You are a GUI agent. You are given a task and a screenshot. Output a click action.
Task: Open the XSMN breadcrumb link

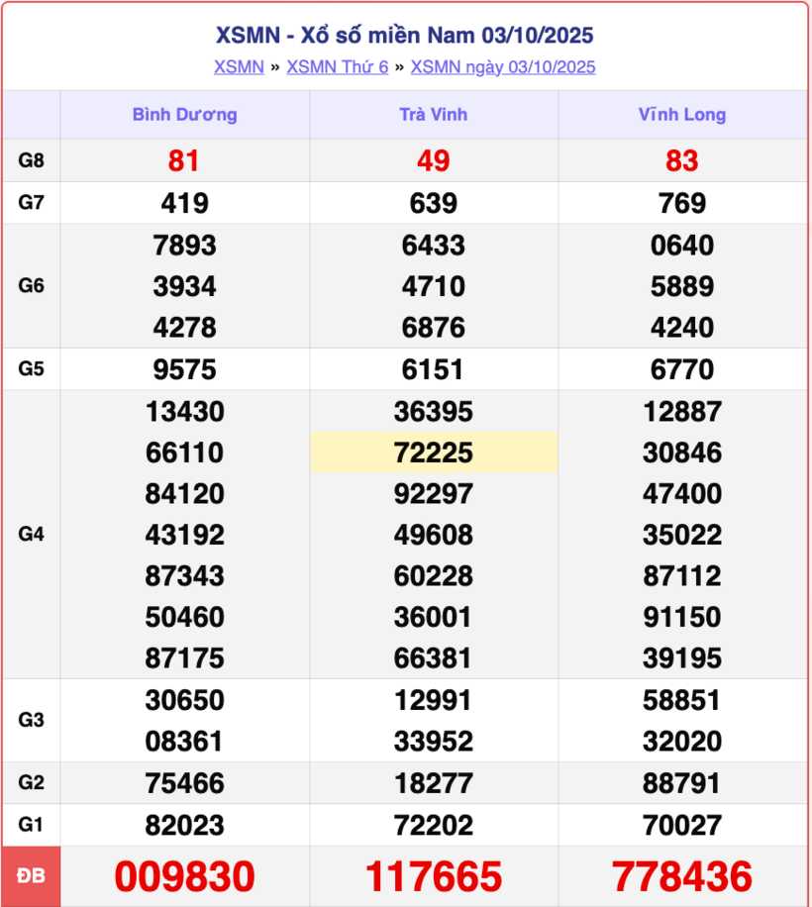[239, 67]
